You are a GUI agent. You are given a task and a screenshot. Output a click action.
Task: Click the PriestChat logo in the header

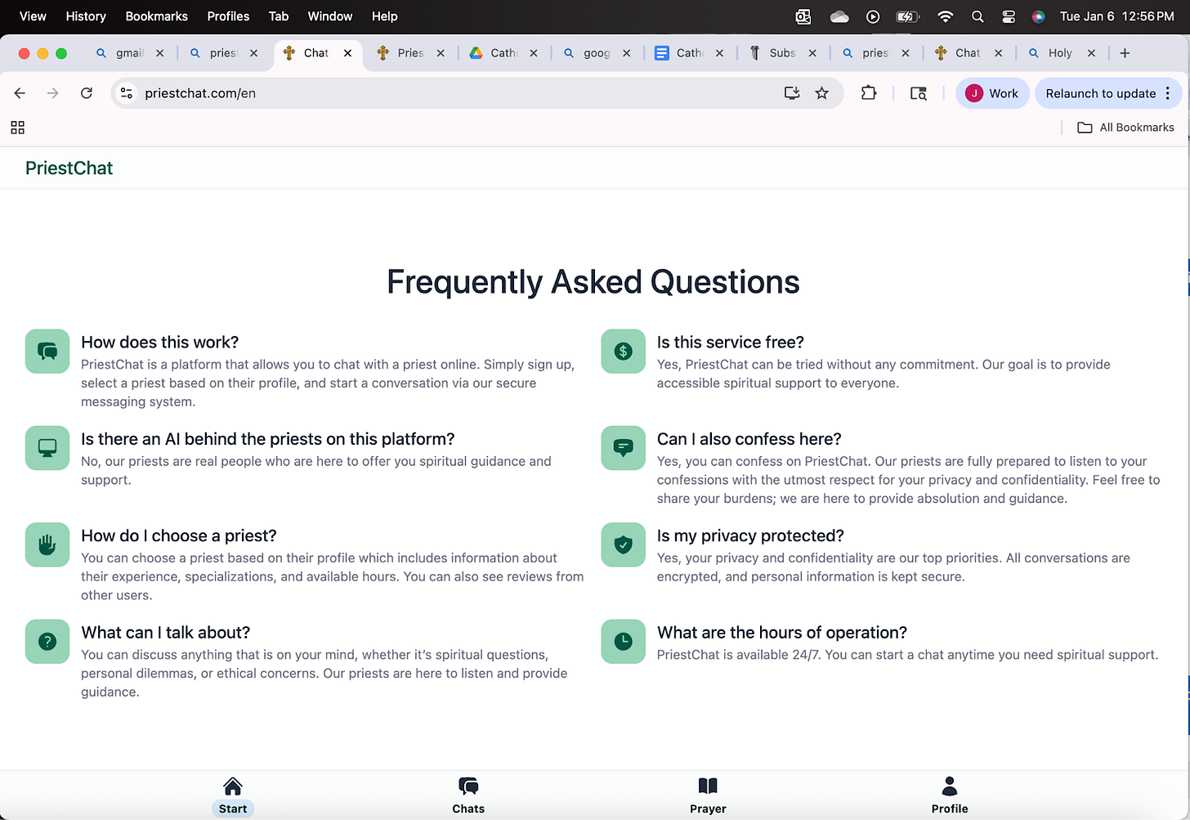[69, 168]
